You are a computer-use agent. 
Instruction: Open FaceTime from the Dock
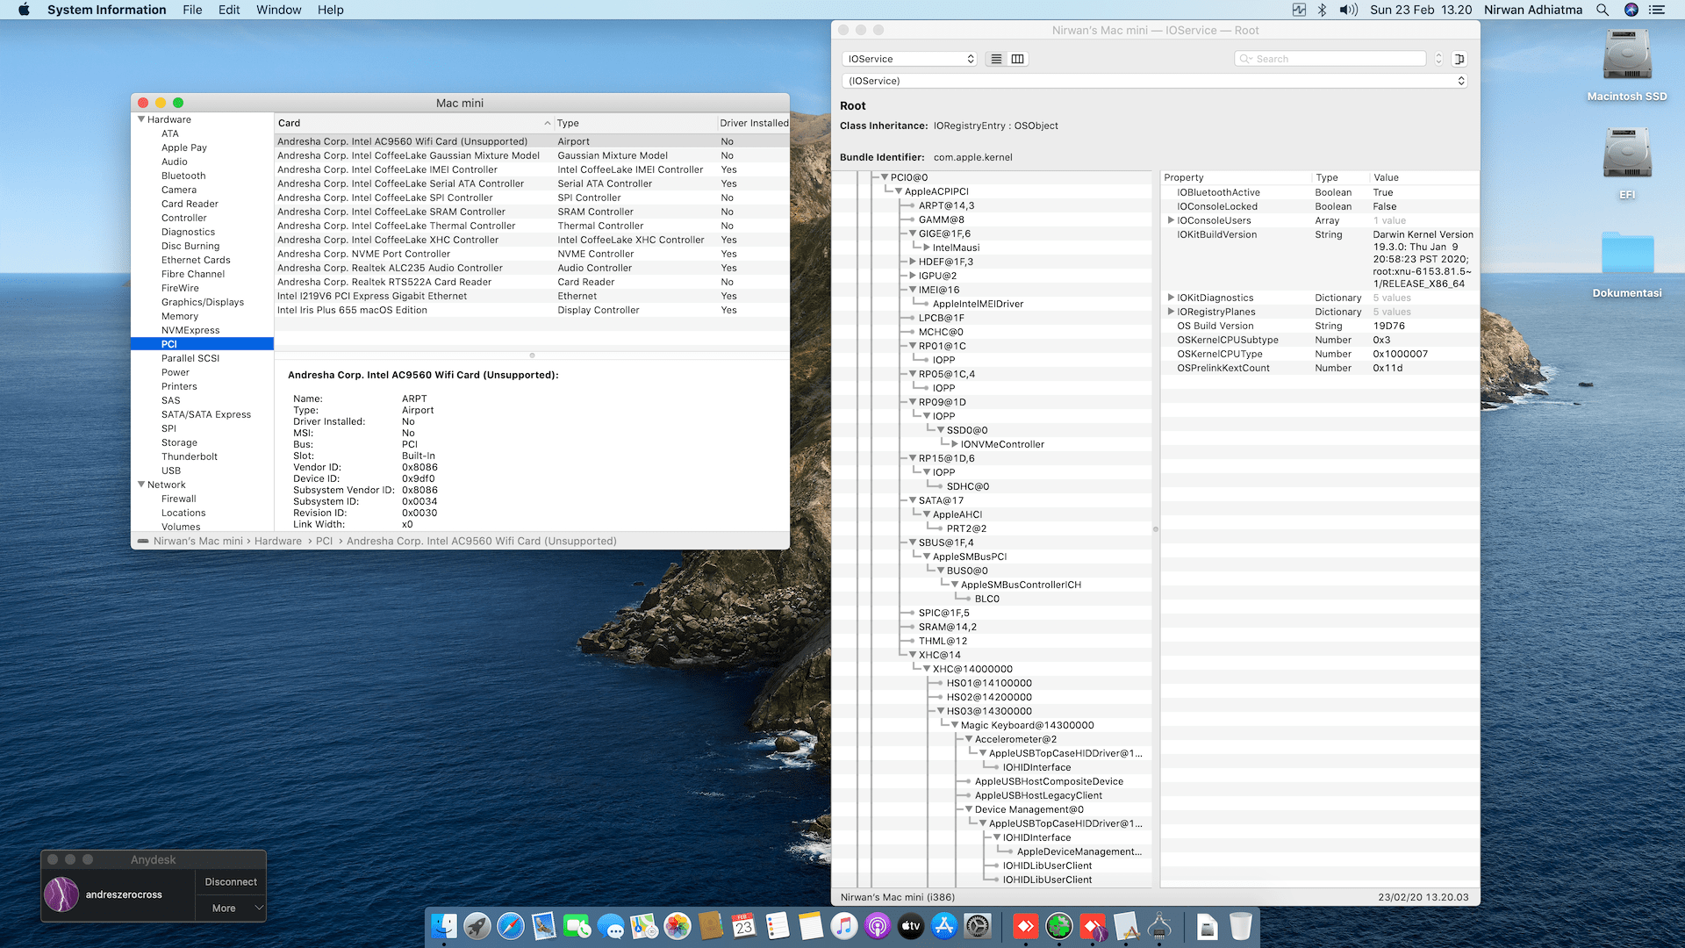tap(577, 926)
